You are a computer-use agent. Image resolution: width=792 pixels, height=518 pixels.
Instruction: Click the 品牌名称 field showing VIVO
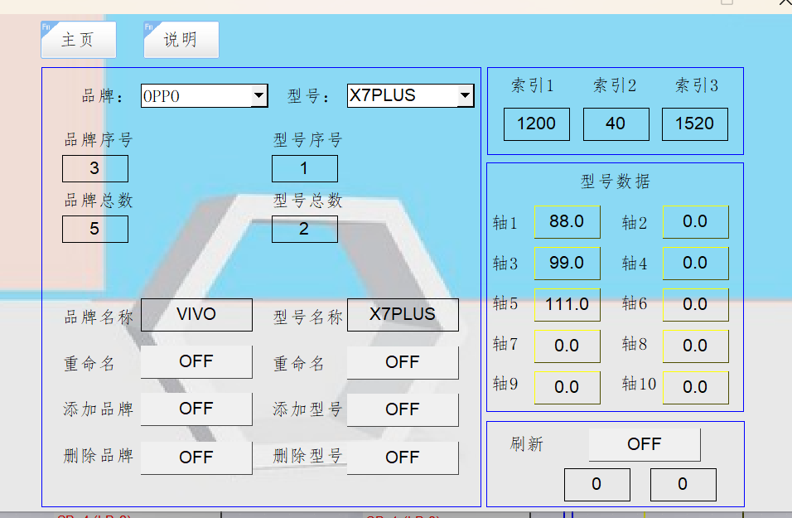point(196,315)
